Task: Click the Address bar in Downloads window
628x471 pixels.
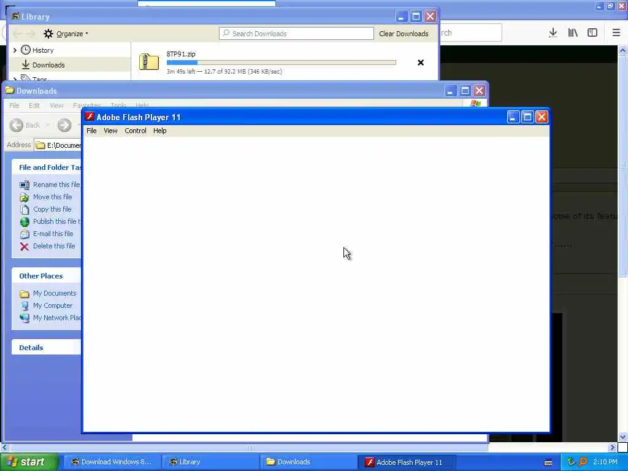Action: coord(58,145)
